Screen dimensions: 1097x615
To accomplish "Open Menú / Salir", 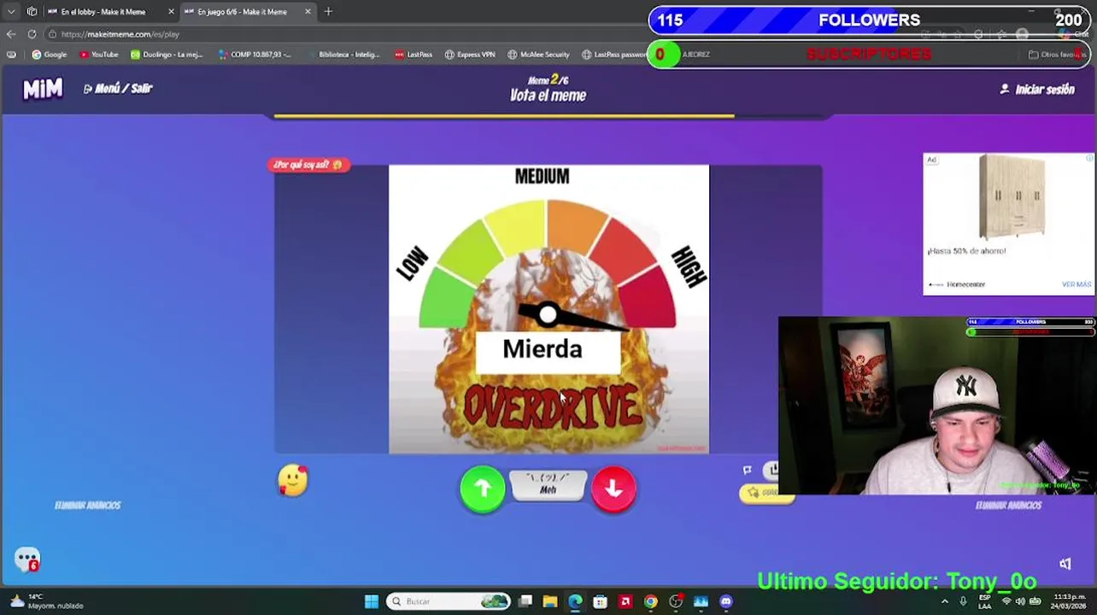I will (118, 88).
